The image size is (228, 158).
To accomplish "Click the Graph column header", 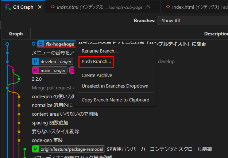I will (x=16, y=34).
